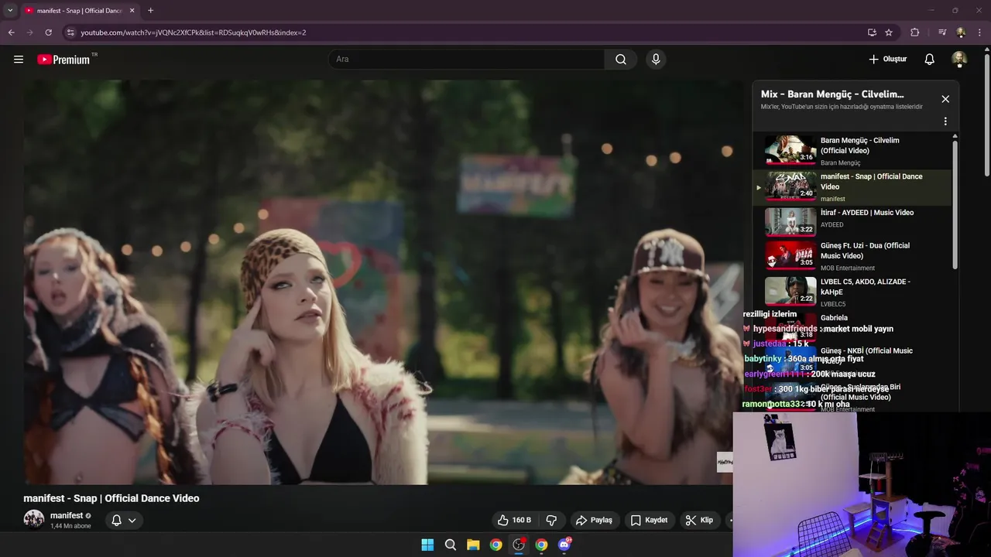Focus the Ara search field
The height and width of the screenshot is (557, 991).
466,60
